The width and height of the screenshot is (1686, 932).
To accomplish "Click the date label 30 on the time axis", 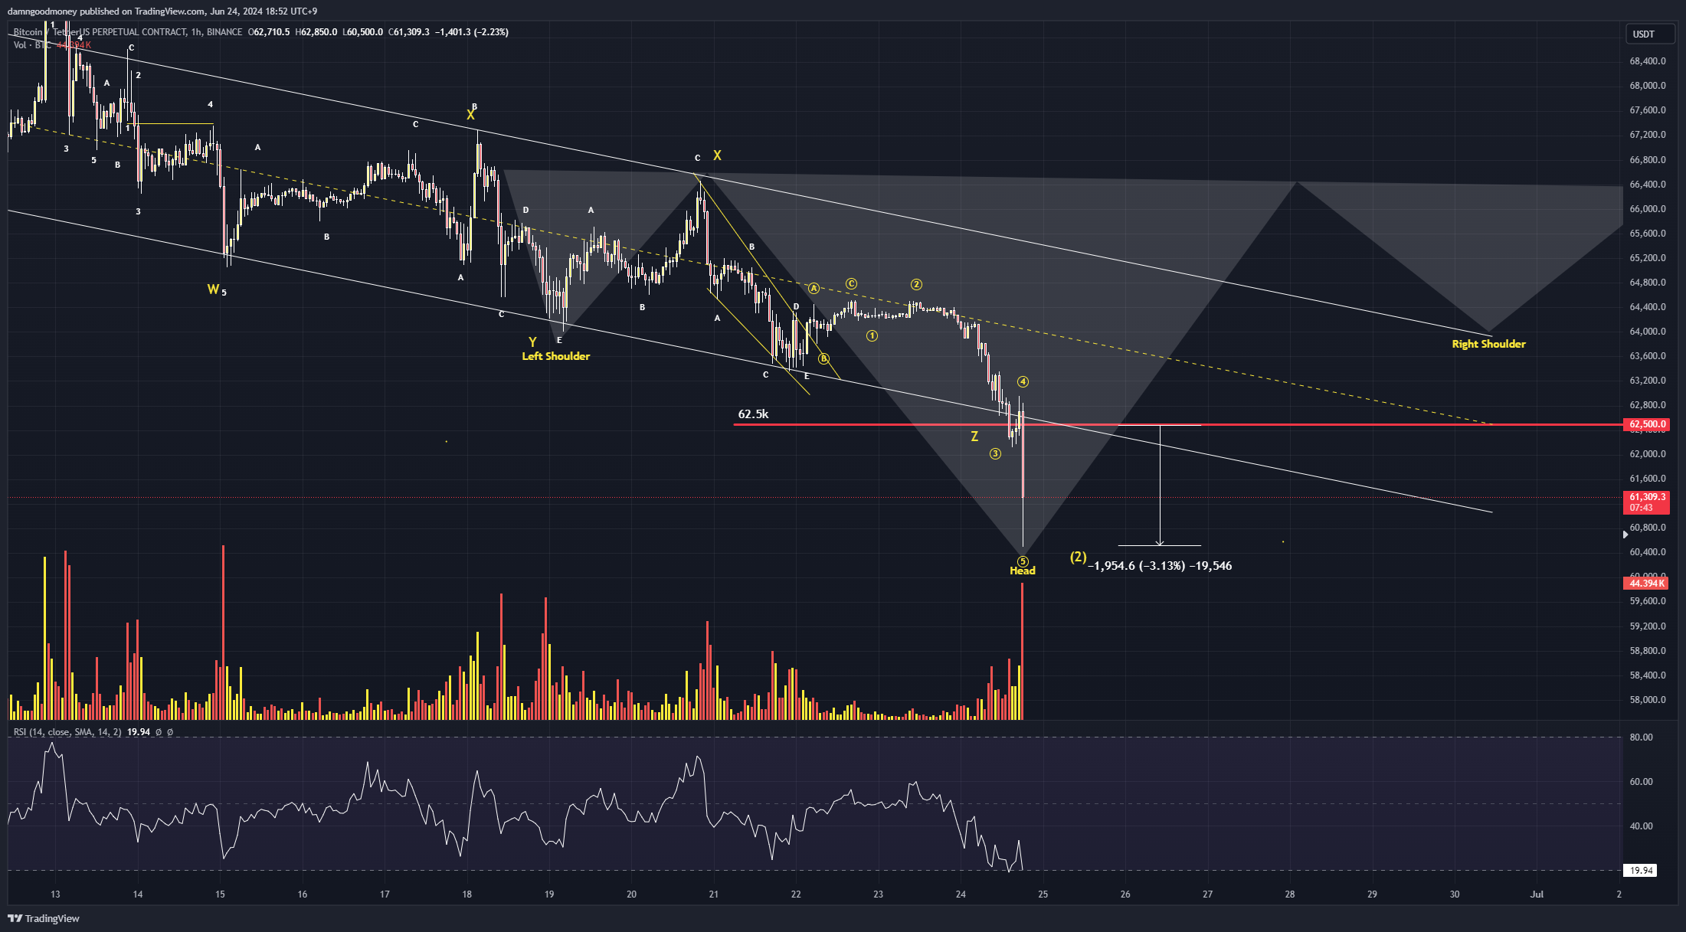I will (x=1455, y=894).
